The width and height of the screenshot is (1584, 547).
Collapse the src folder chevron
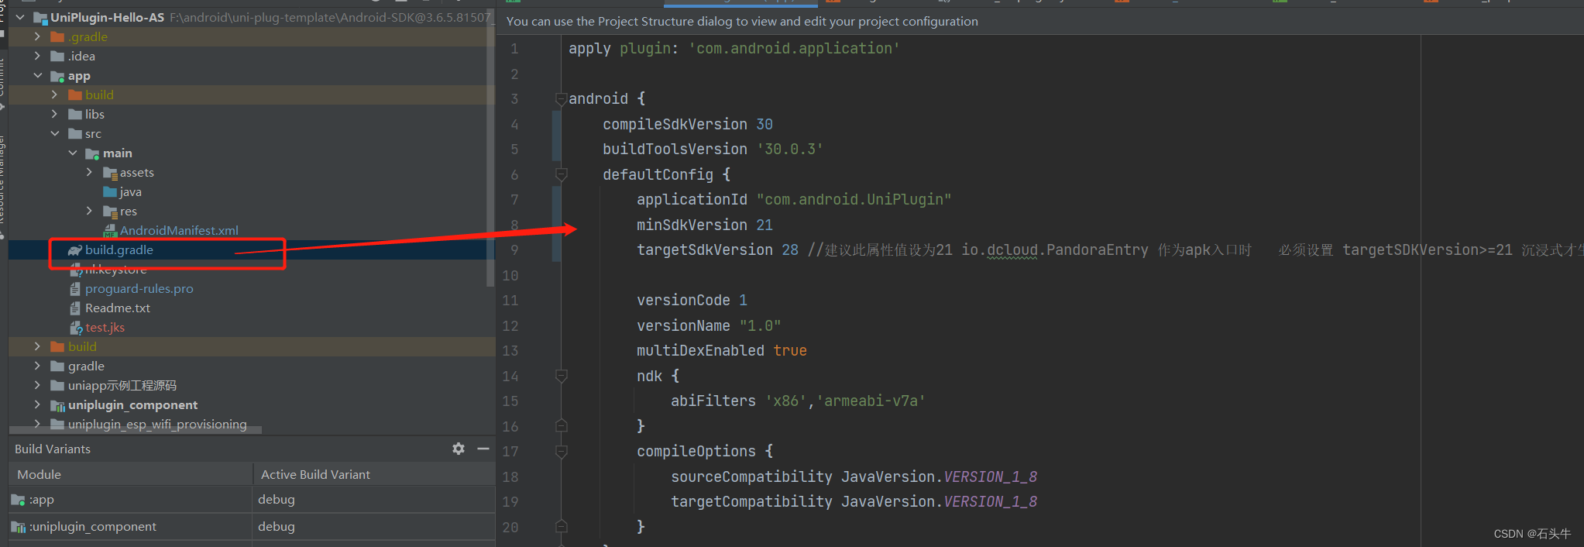tap(55, 133)
